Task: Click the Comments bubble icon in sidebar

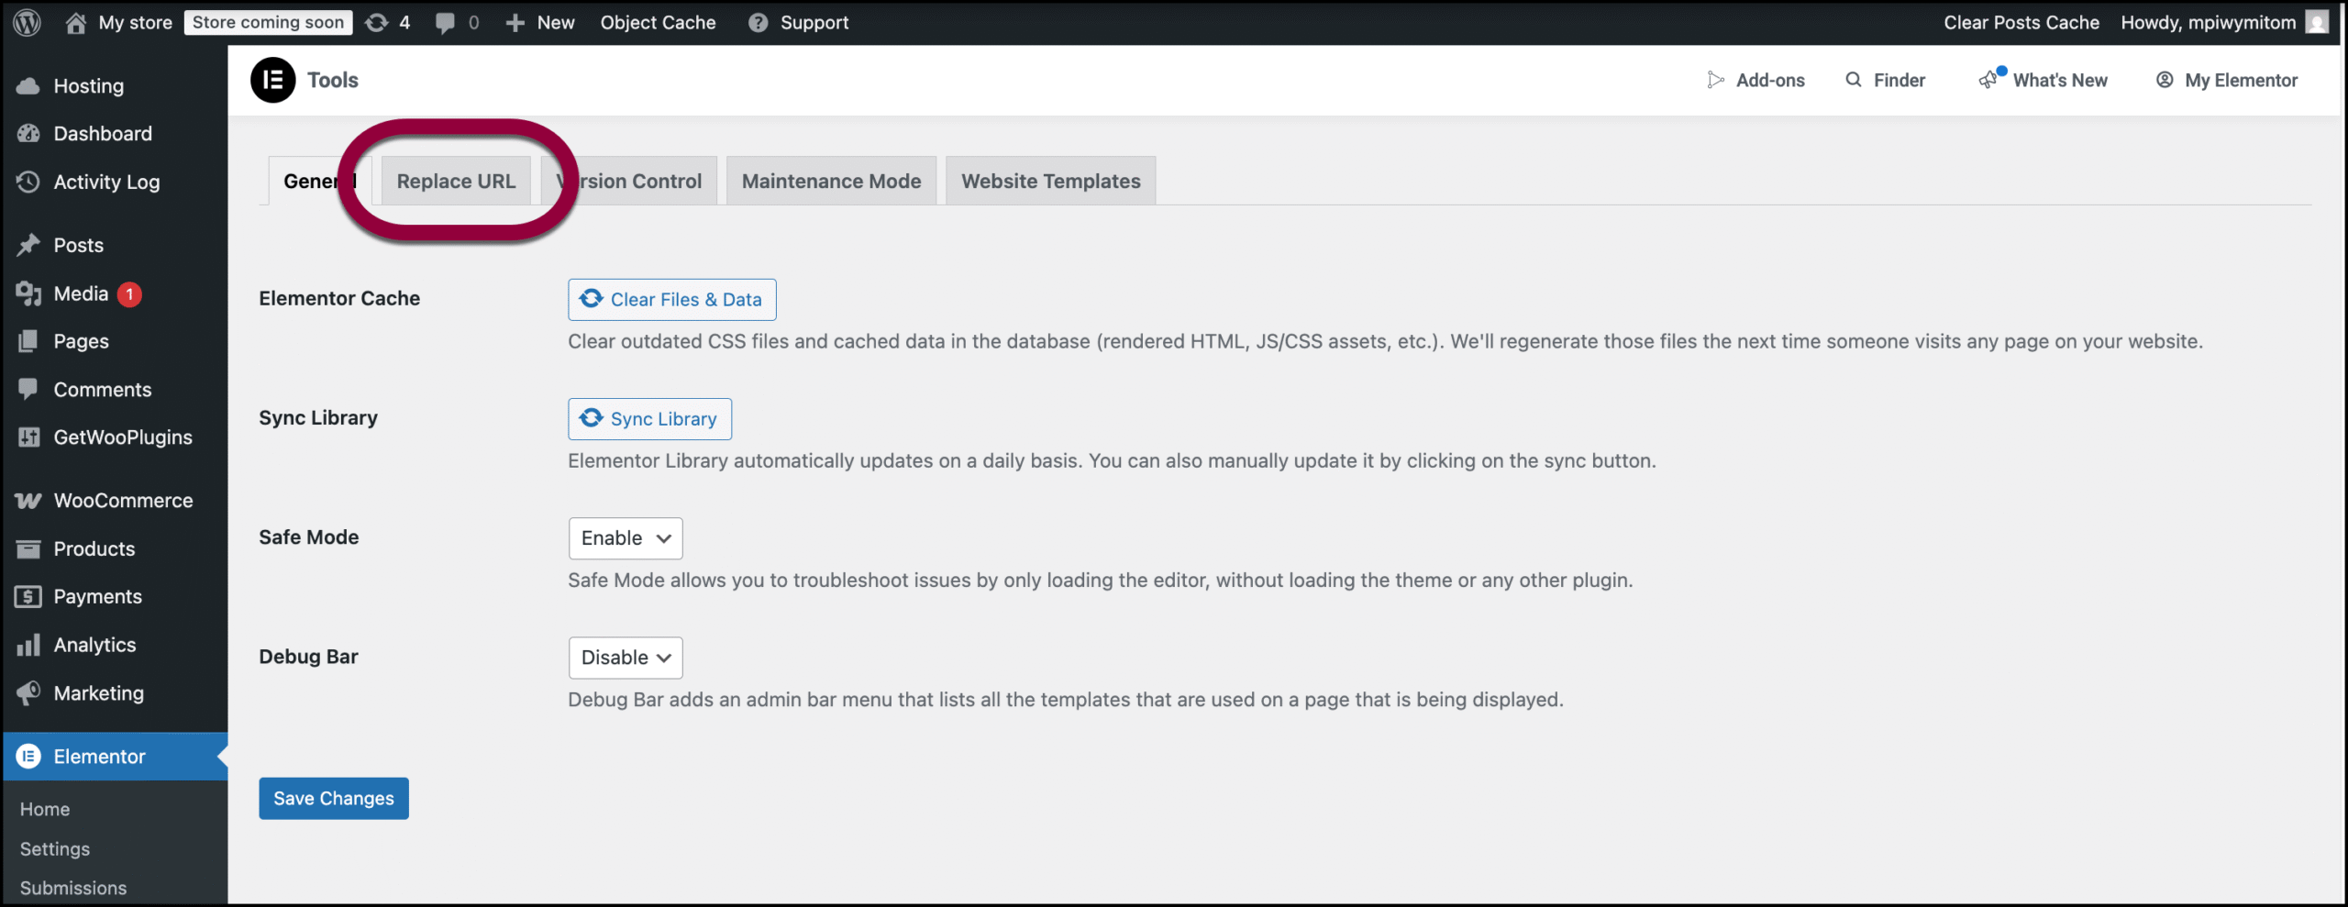Action: pyautogui.click(x=28, y=389)
